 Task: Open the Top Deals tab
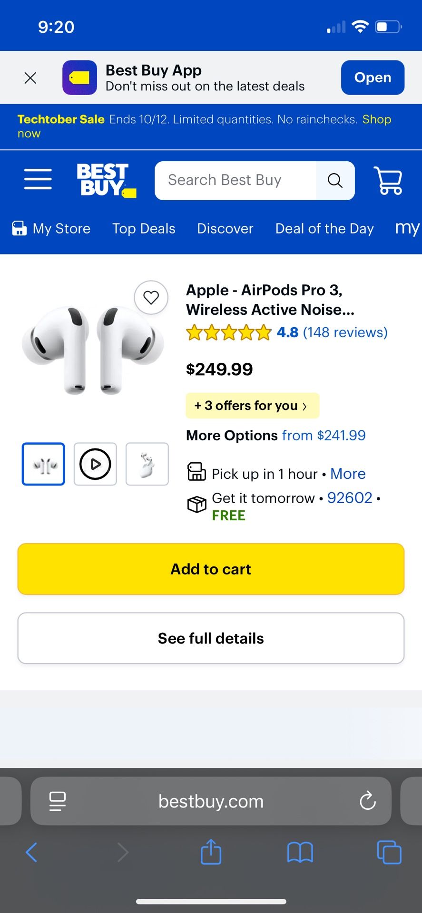[144, 229]
